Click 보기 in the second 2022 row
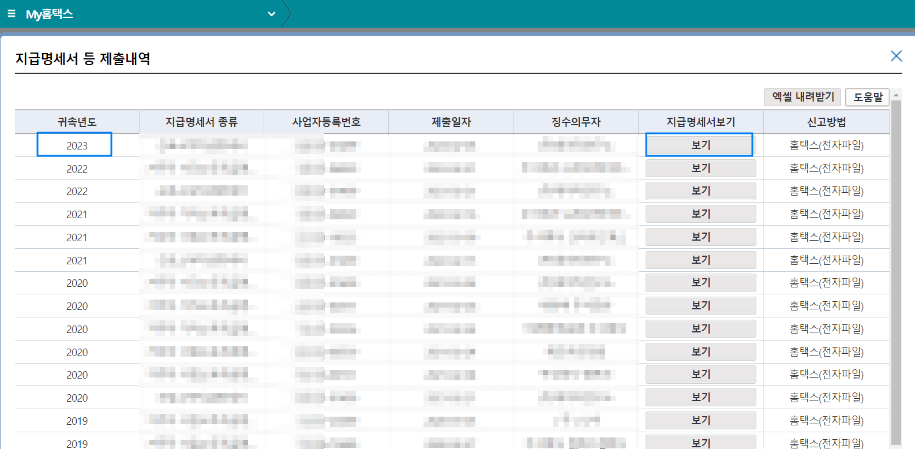 click(701, 190)
